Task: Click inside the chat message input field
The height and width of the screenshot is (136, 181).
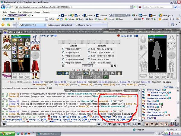Action: coord(51,124)
